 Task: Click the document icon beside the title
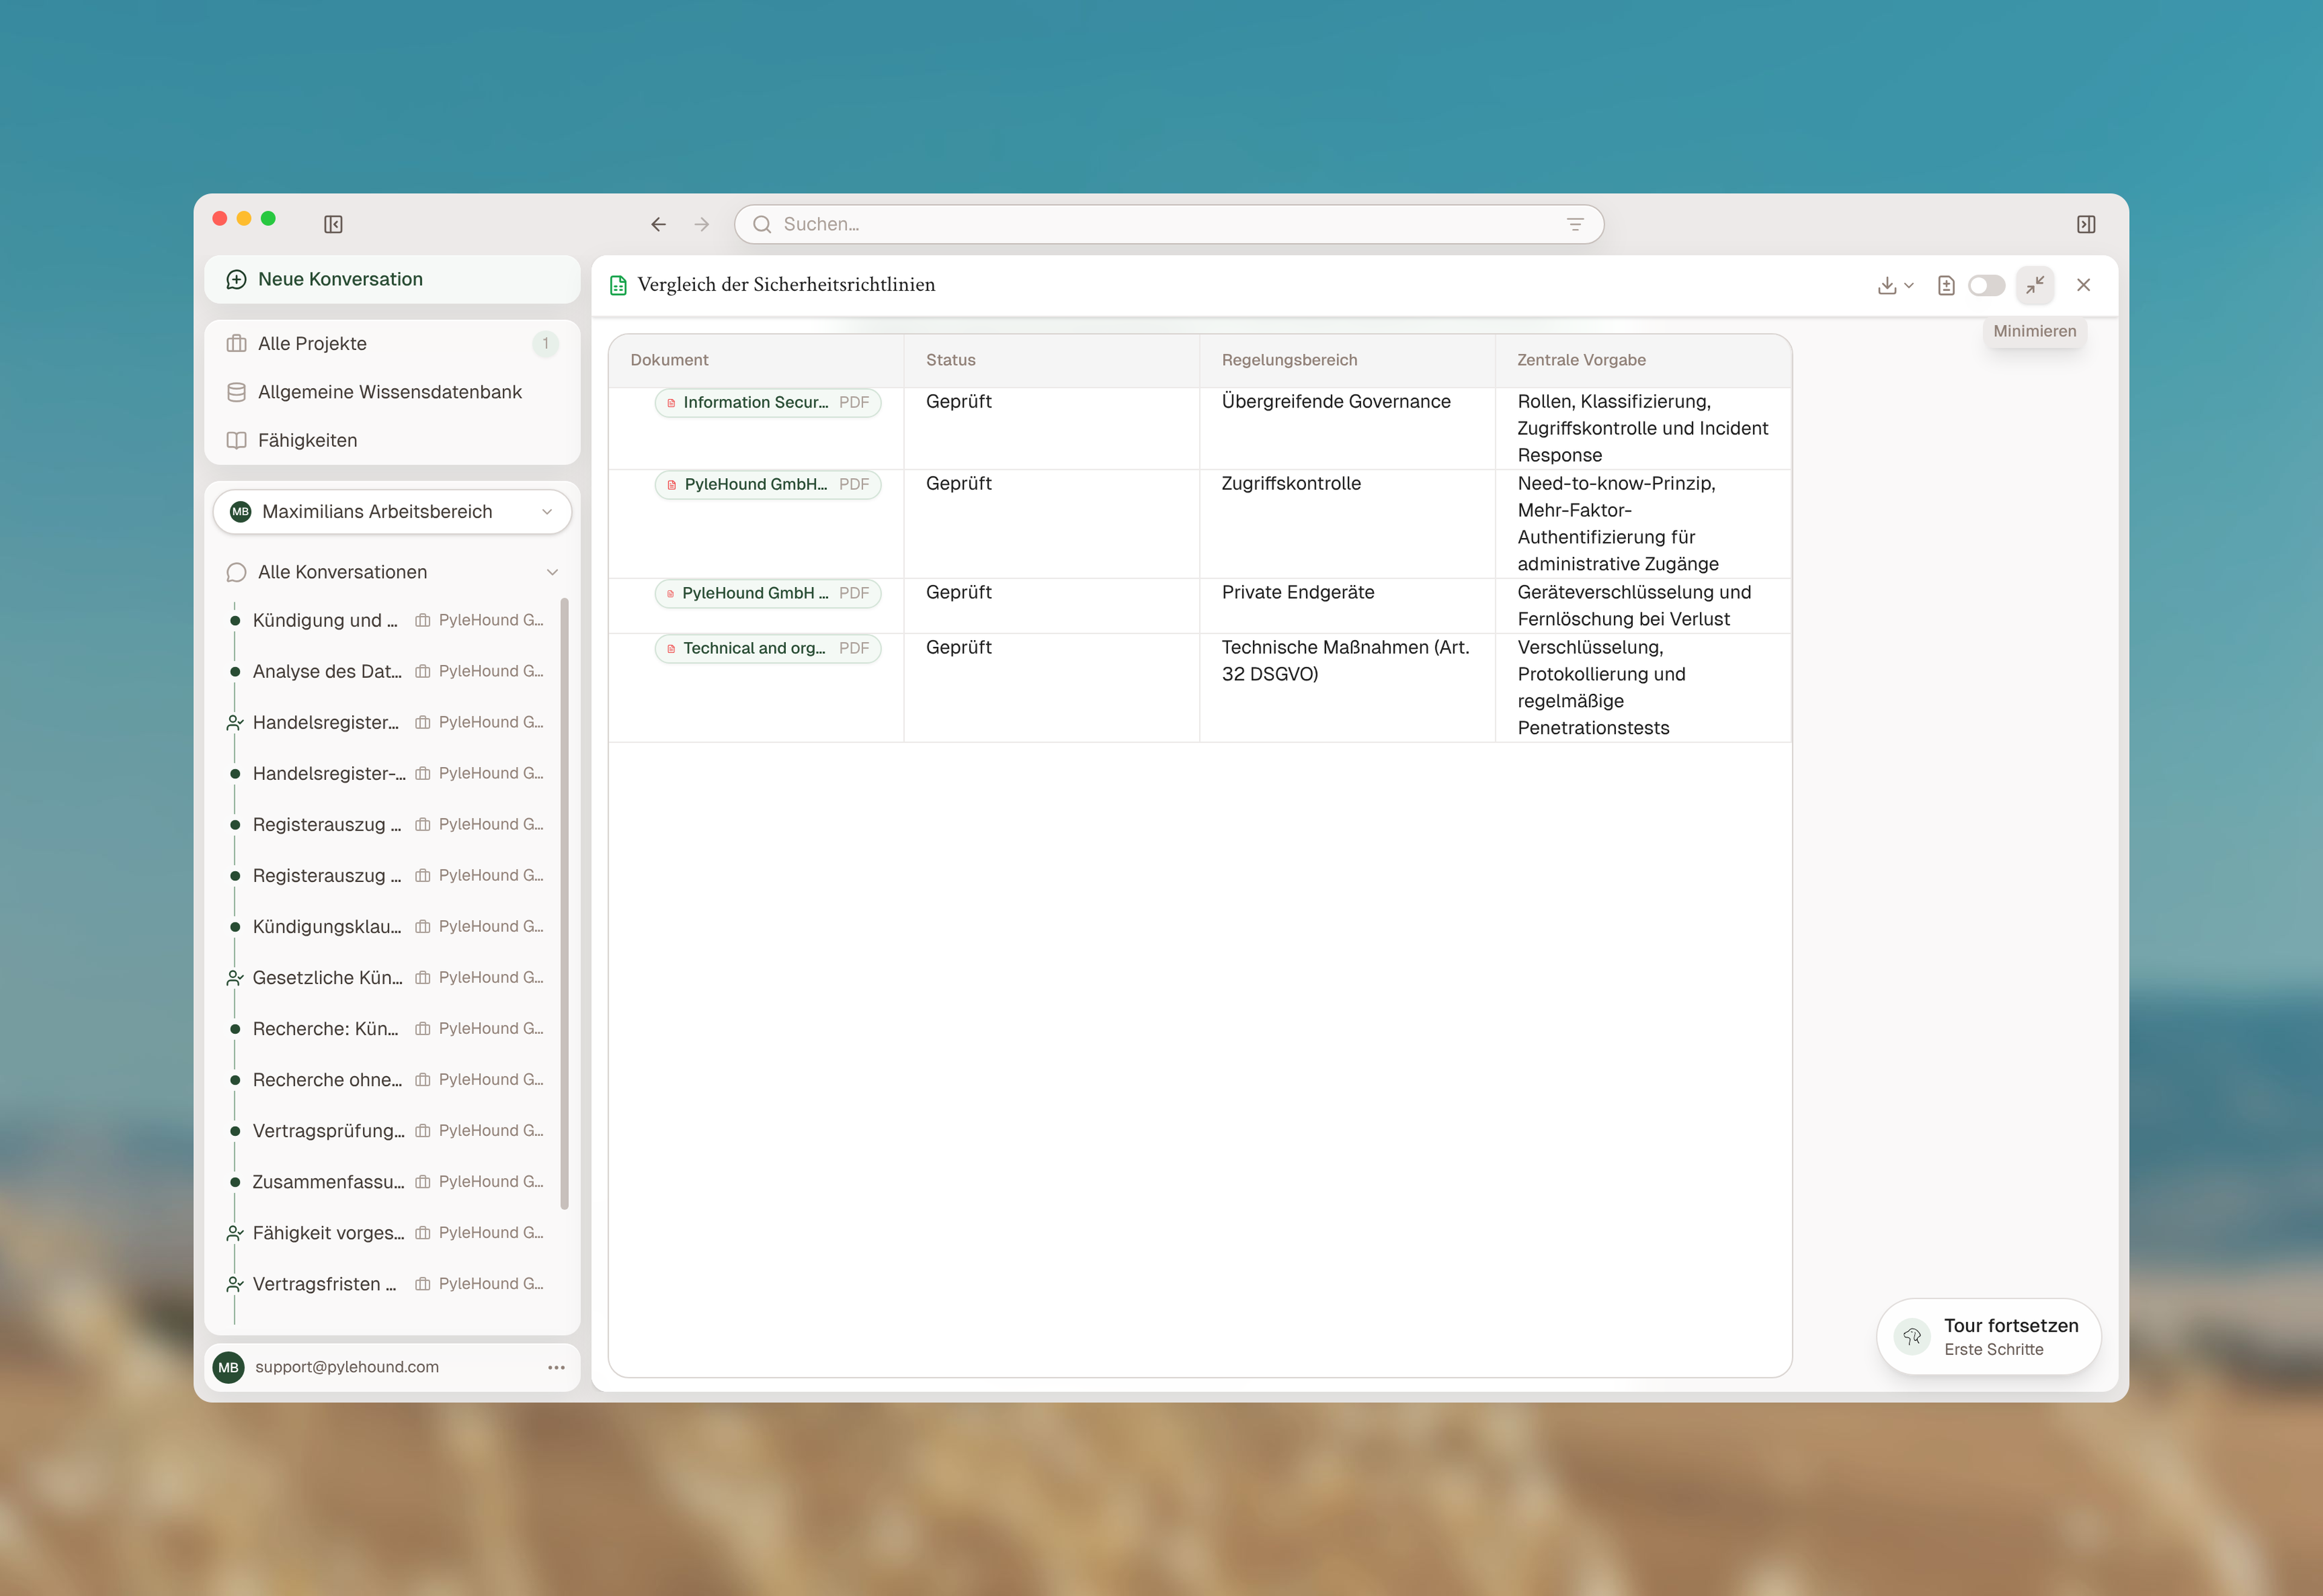point(618,285)
